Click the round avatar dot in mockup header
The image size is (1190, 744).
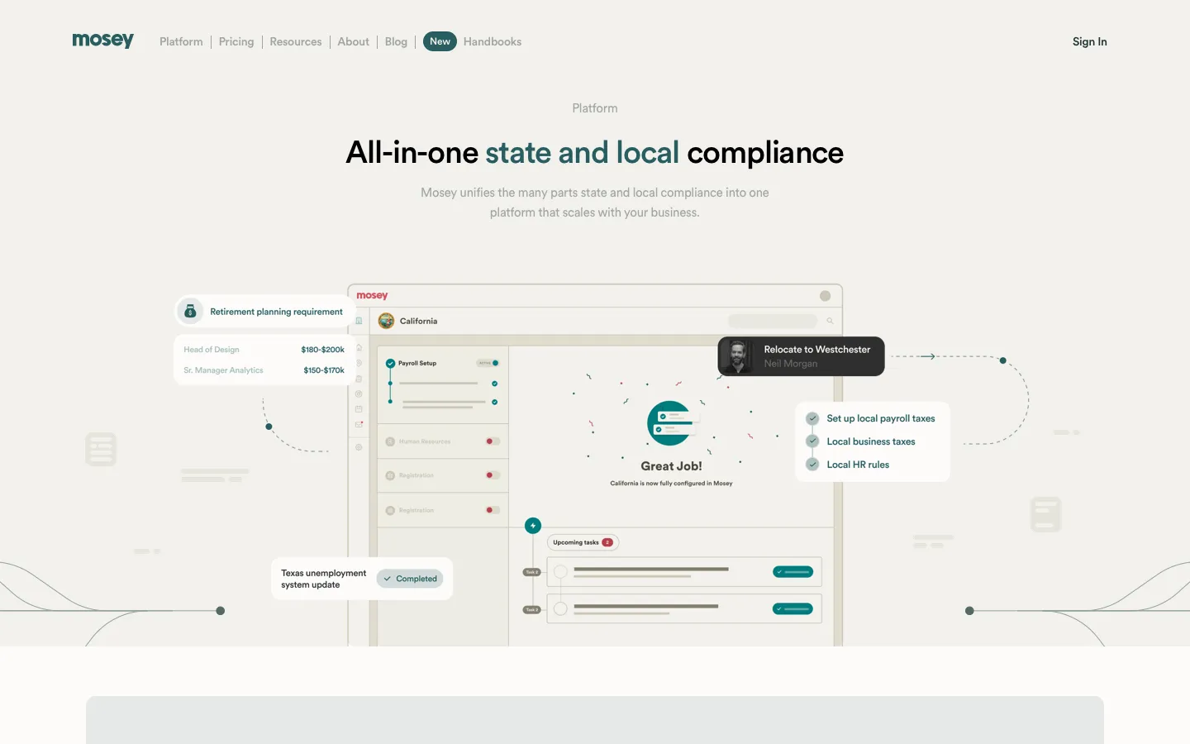(x=825, y=296)
